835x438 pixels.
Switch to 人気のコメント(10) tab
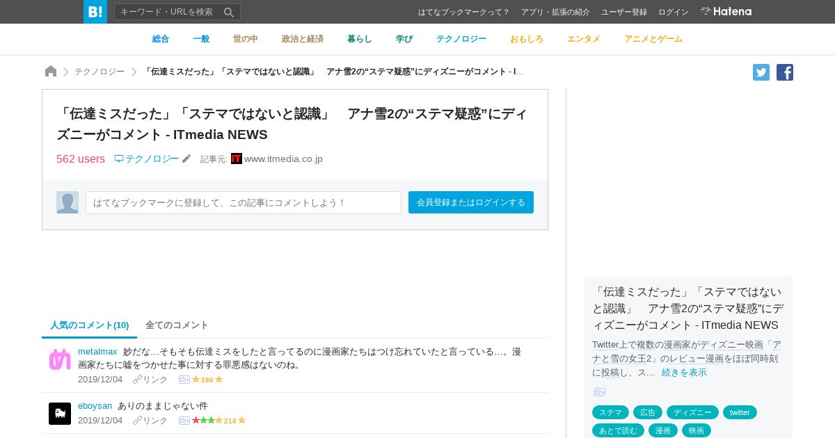(90, 325)
